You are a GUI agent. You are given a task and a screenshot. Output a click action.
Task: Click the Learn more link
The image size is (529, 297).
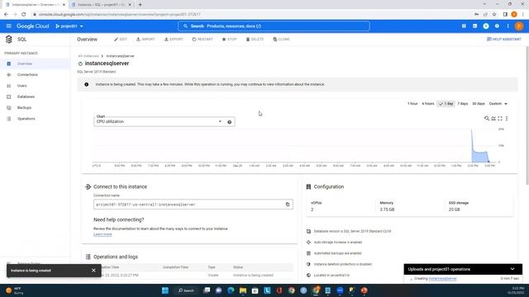point(102,234)
